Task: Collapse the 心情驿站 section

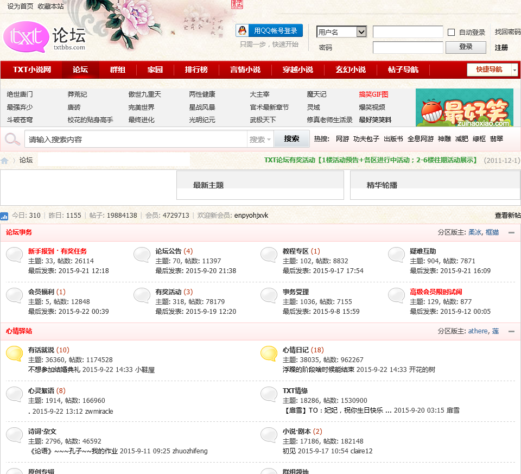Action: [511, 331]
